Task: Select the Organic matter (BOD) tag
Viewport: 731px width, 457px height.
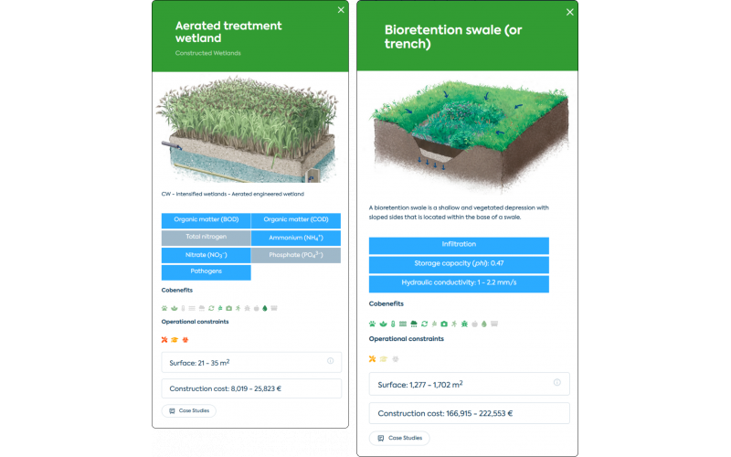Action: [207, 220]
